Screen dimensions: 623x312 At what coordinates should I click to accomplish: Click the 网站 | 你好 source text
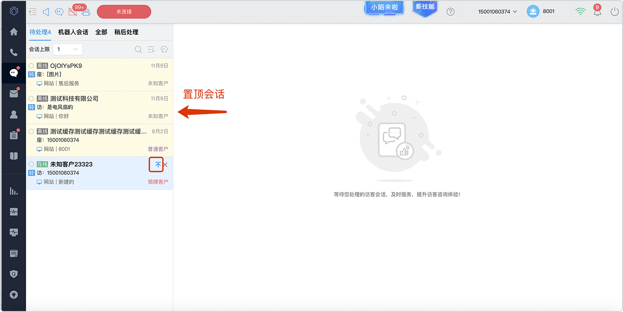coord(56,117)
